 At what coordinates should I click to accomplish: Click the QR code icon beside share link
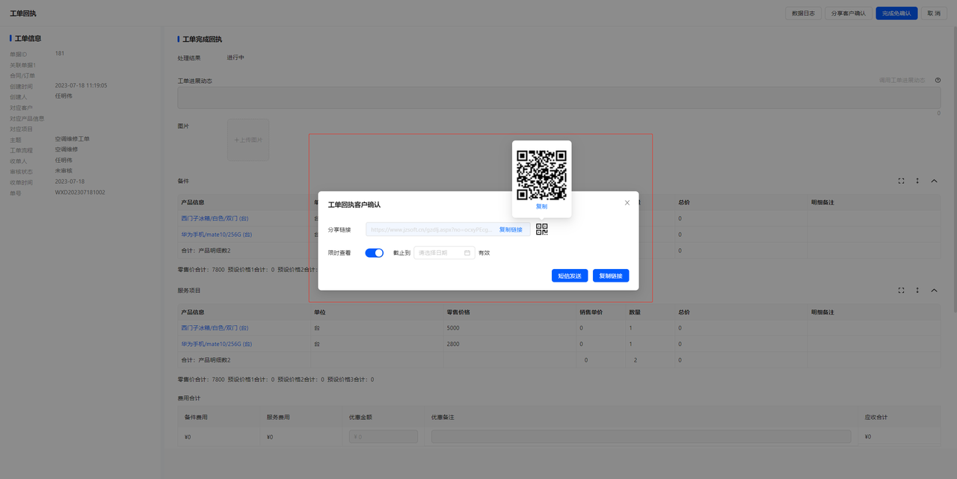(x=542, y=229)
